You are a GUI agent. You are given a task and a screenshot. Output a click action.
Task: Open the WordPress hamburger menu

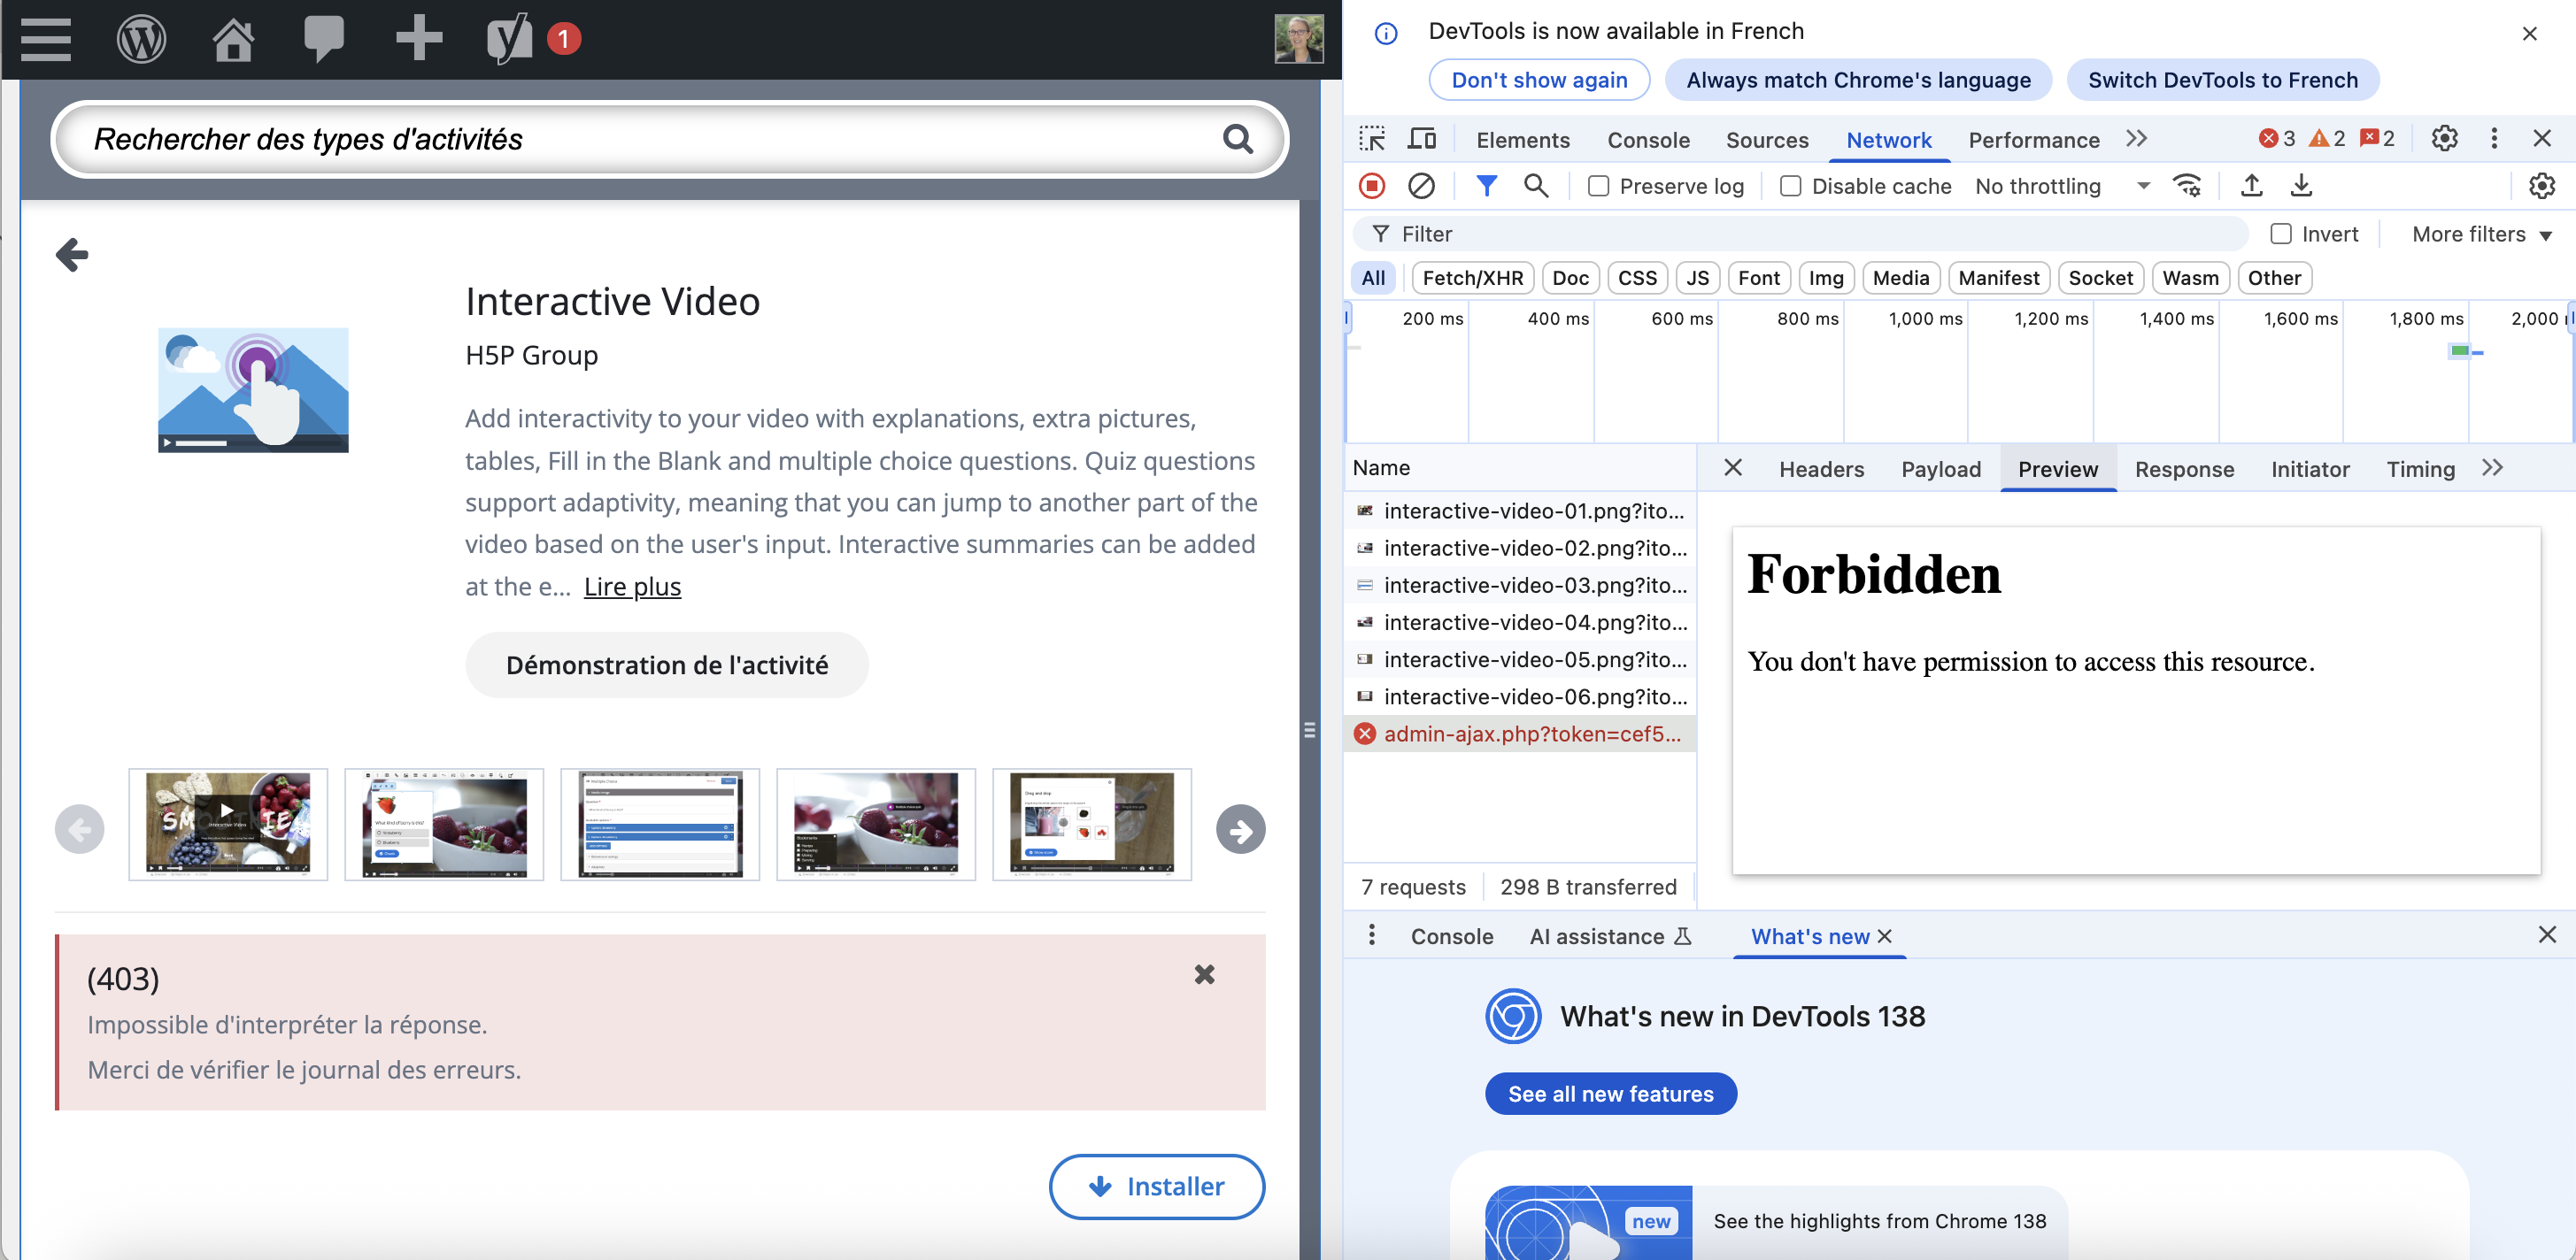tap(46, 40)
